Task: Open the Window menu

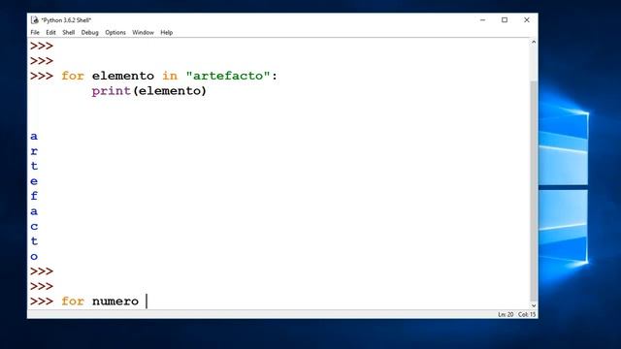Action: 143,32
